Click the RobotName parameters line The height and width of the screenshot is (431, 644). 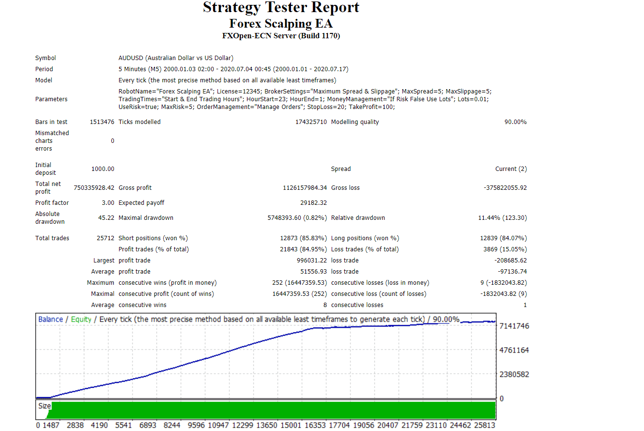(x=305, y=92)
